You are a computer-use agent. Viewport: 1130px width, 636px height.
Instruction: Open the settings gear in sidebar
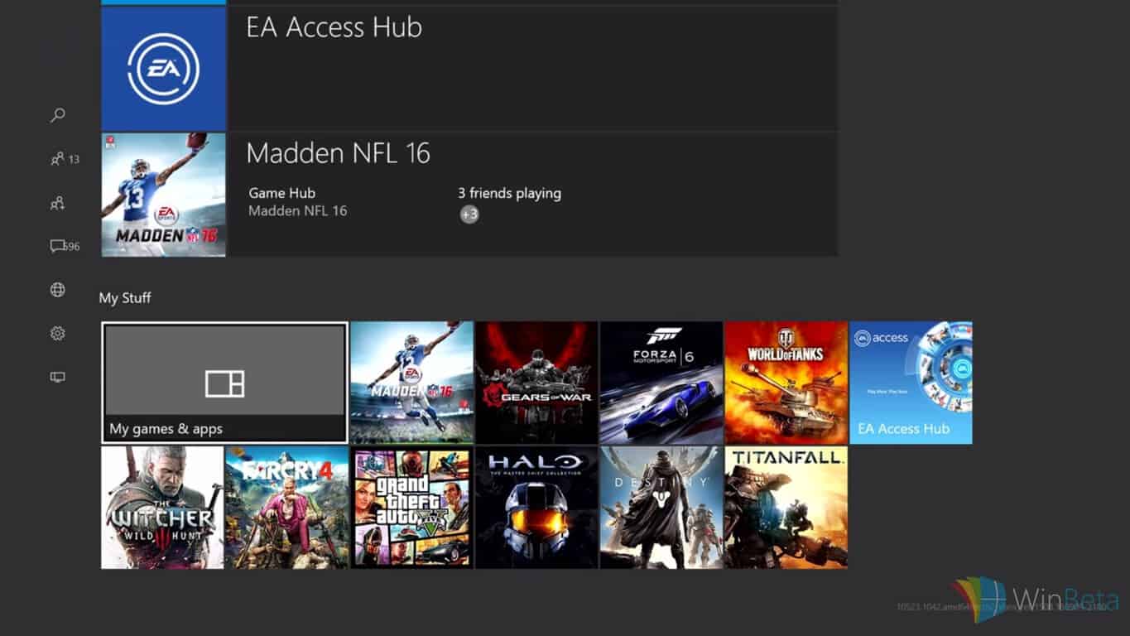pos(57,333)
